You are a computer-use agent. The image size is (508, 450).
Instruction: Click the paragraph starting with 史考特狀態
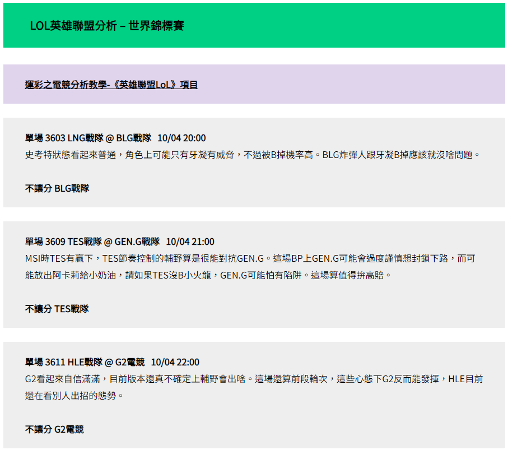pos(253,155)
